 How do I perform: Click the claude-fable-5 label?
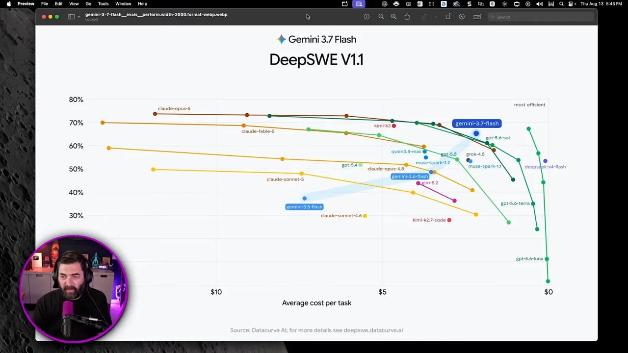258,131
